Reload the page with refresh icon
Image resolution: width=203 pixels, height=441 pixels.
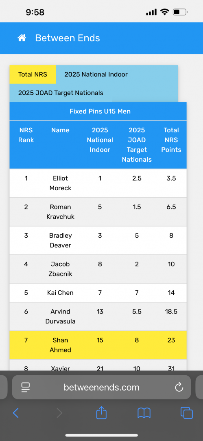[179, 387]
